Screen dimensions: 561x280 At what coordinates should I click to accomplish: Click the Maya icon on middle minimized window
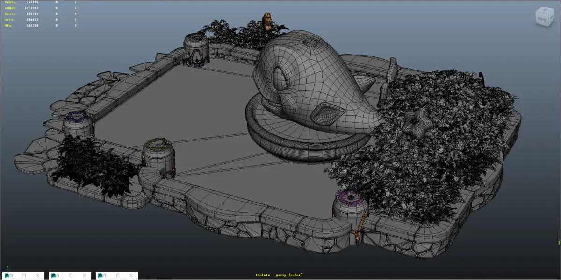(x=53, y=275)
